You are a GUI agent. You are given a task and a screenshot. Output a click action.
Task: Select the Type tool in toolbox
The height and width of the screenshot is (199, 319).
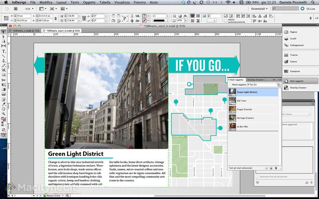coord(4,51)
